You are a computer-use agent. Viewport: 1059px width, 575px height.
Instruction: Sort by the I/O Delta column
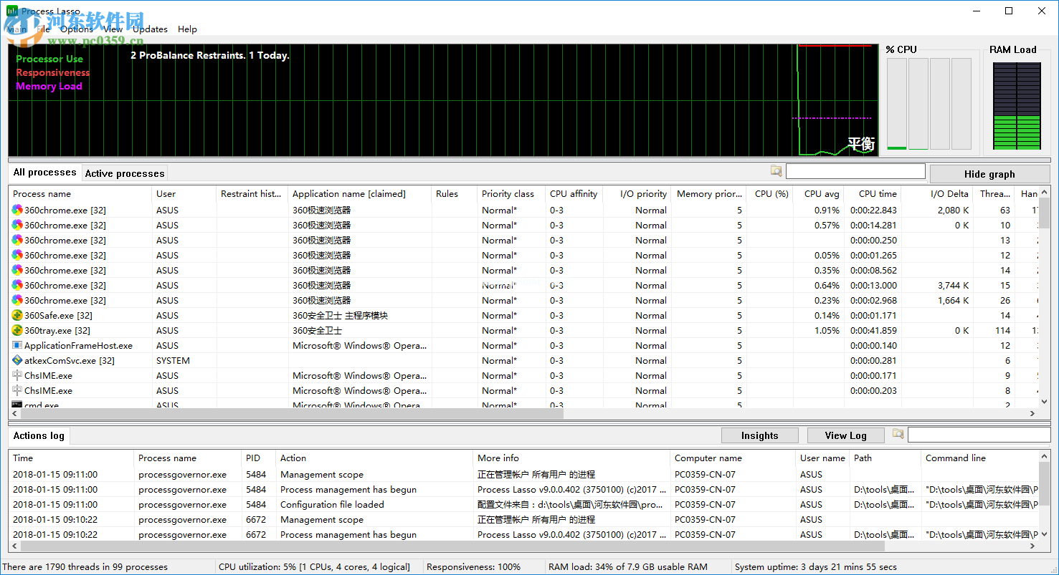click(936, 194)
